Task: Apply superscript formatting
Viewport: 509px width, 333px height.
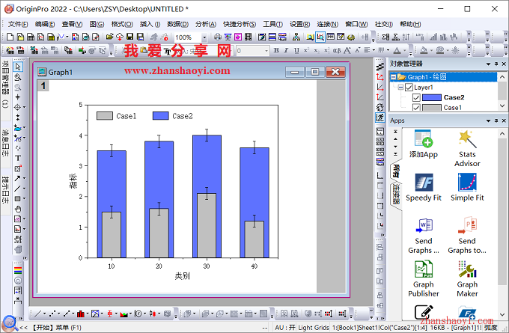Action: click(306, 50)
